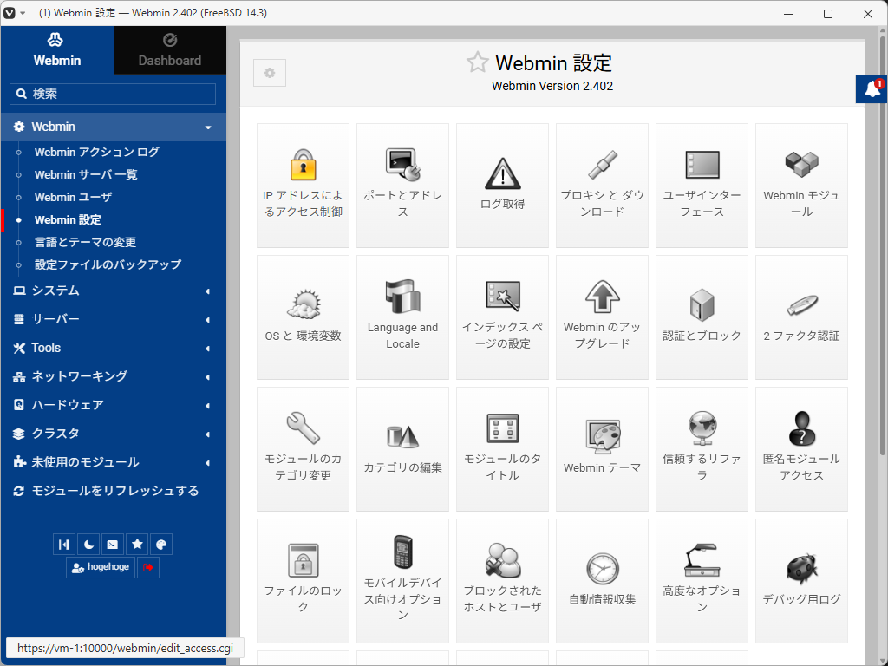Expand the Tools category

coord(114,348)
